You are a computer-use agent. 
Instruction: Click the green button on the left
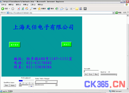tap(15, 45)
